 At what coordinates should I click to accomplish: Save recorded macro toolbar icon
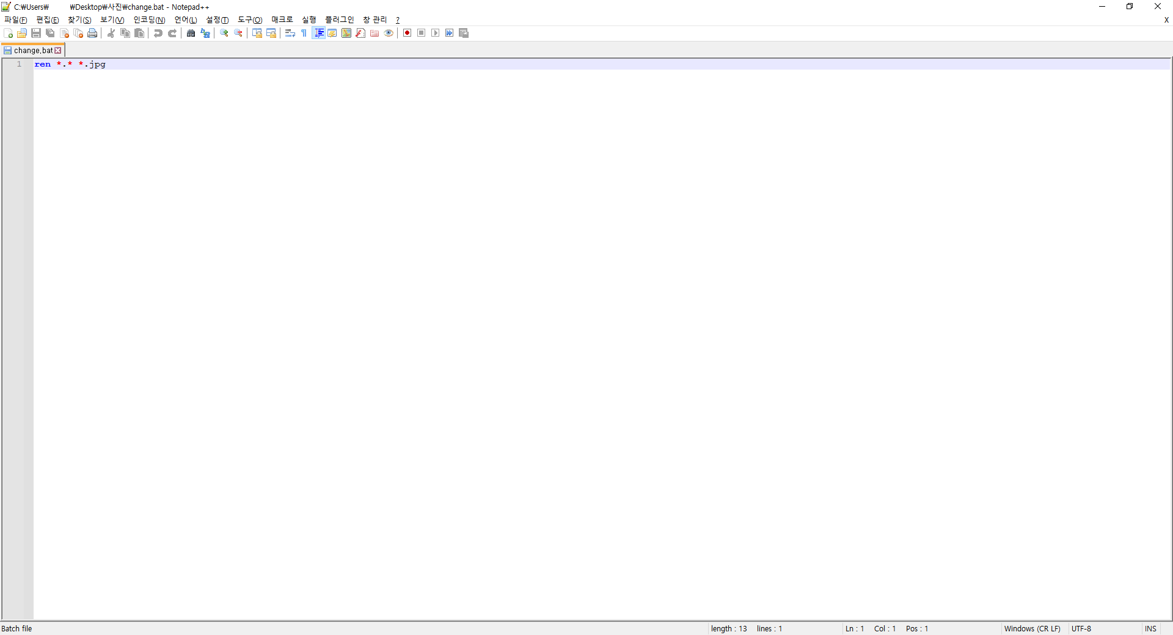[x=464, y=33]
